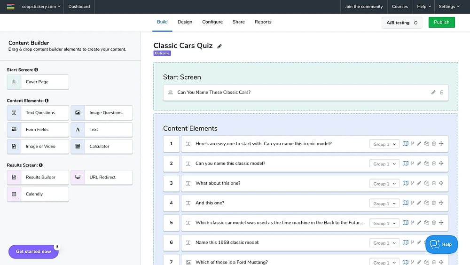Select the Cover Page element
This screenshot has height=265, width=470.
(38, 82)
